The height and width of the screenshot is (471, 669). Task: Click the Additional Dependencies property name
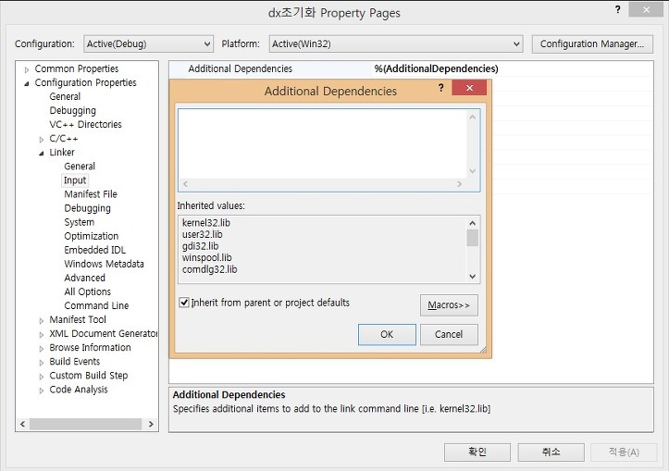(241, 68)
